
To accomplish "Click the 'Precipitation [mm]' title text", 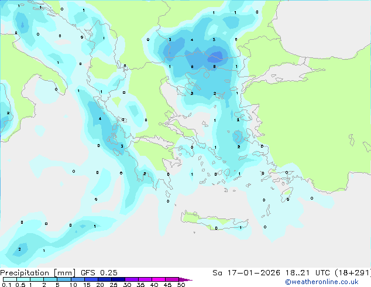I will pos(38,273).
